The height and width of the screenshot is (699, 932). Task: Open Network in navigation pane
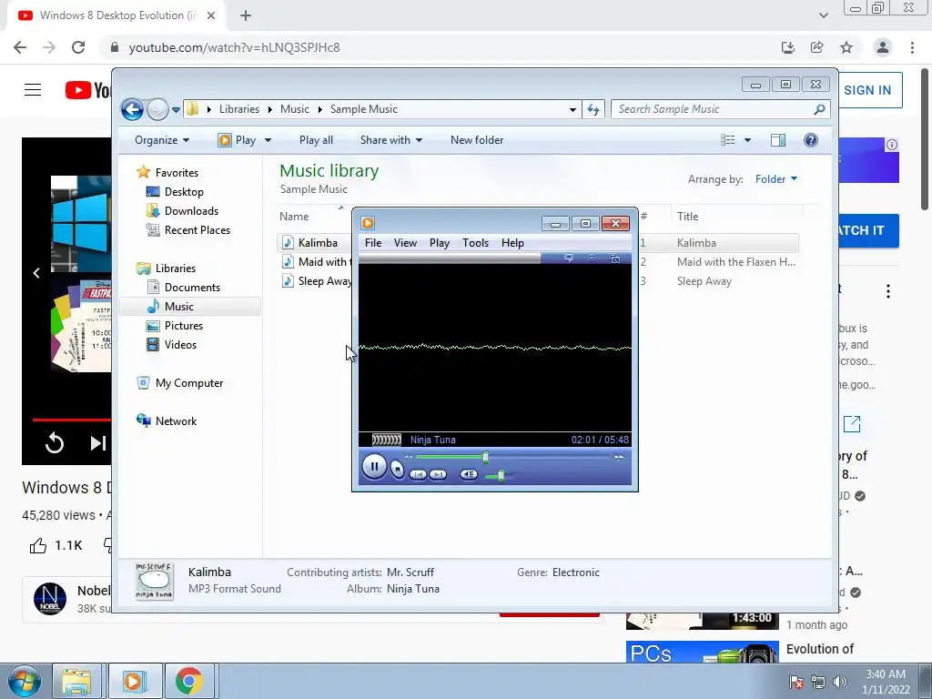[176, 421]
